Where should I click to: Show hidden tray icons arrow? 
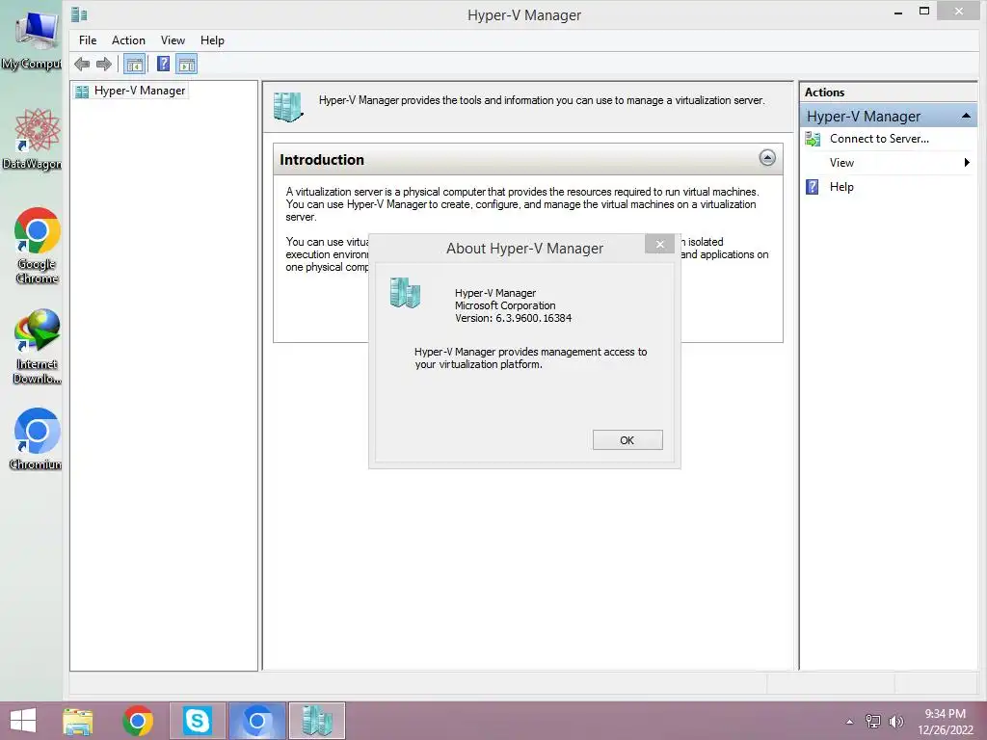(x=850, y=722)
